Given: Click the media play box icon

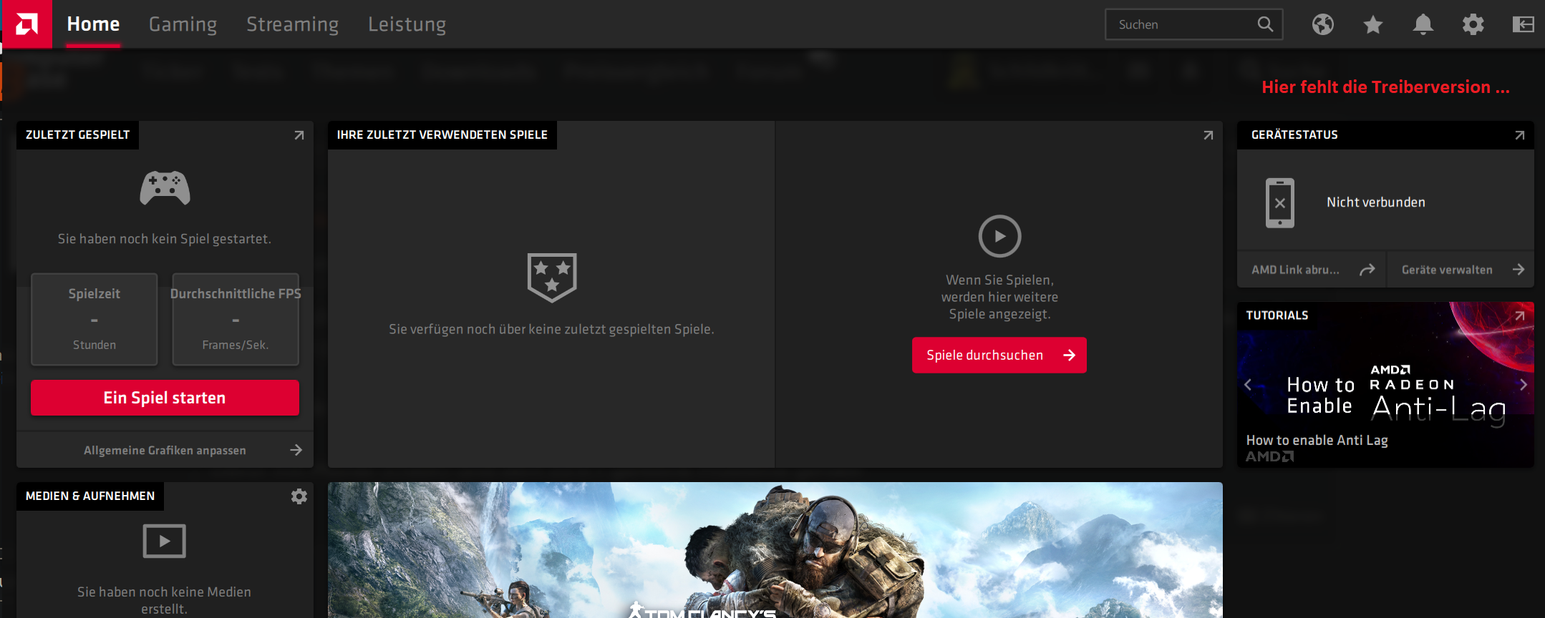Looking at the screenshot, I should 165,541.
